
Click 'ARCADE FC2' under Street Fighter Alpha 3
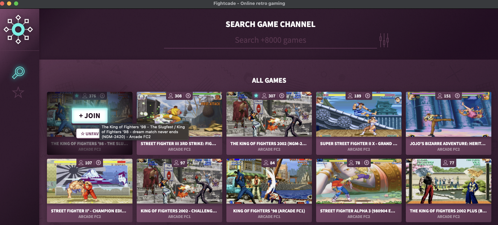[x=359, y=217]
